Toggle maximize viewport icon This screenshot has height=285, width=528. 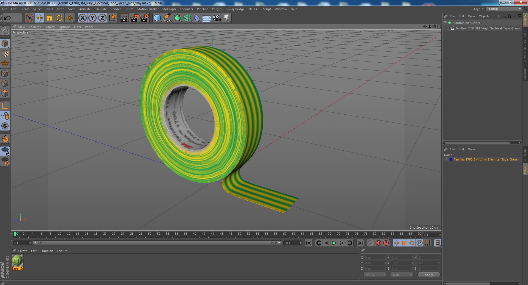pyautogui.click(x=439, y=27)
